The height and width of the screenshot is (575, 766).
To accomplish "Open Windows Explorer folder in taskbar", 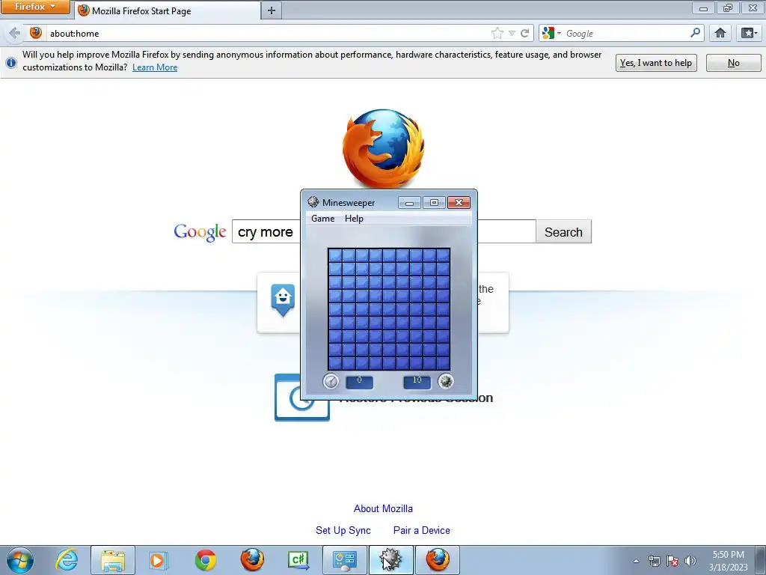I will click(113, 560).
